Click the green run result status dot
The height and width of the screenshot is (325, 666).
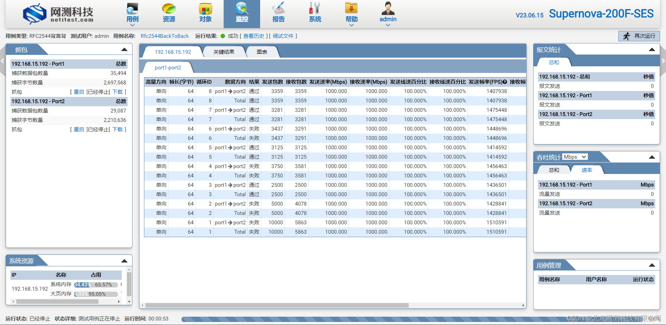click(x=223, y=36)
